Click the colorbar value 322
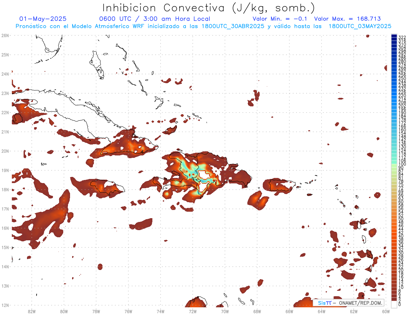This screenshot has width=410, height=316. (x=402, y=37)
